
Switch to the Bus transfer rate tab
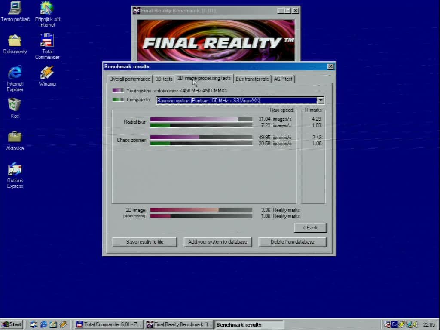click(252, 79)
